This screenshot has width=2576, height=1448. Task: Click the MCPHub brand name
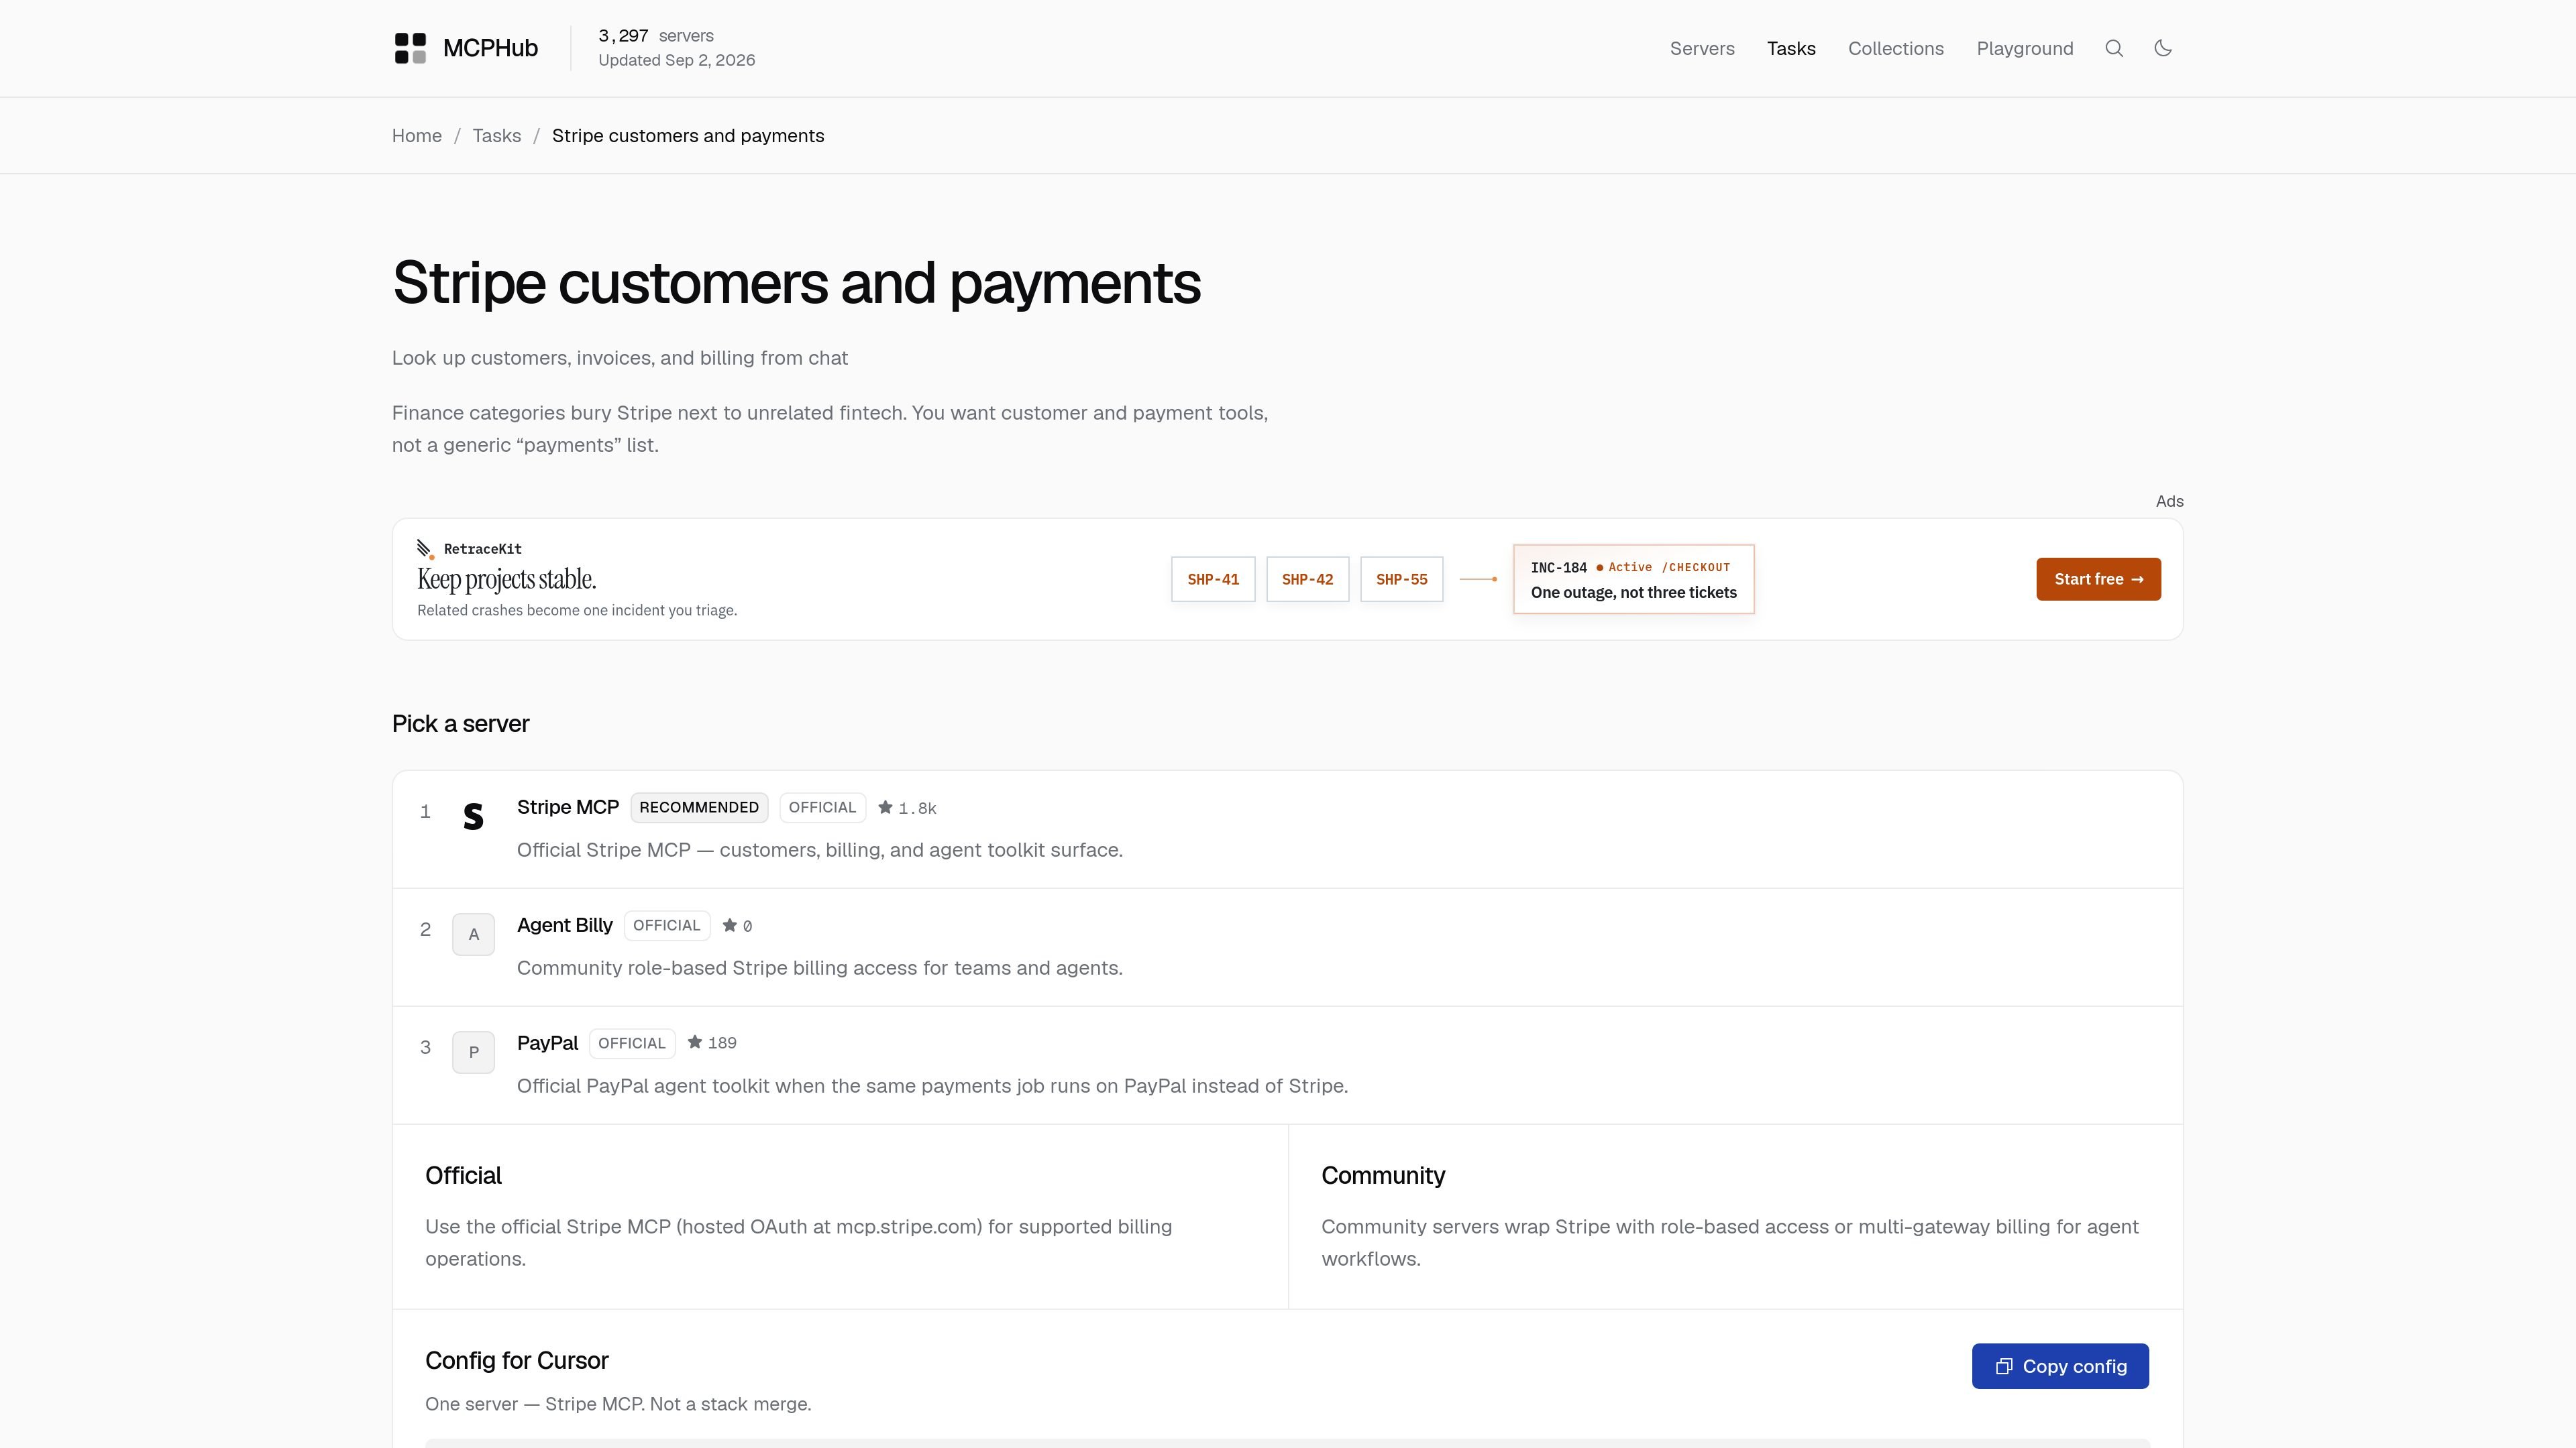pos(490,48)
